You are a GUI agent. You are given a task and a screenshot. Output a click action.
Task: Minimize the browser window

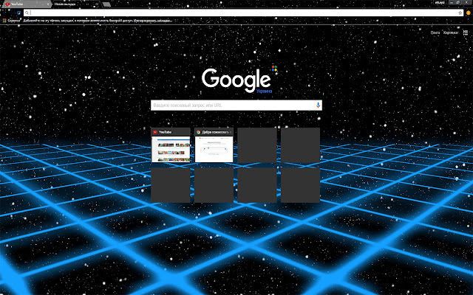[452, 2]
